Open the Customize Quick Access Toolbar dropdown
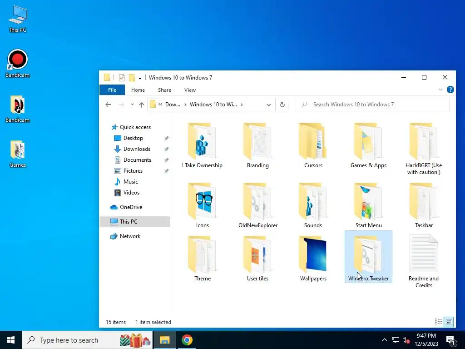465x349 pixels. (140, 78)
